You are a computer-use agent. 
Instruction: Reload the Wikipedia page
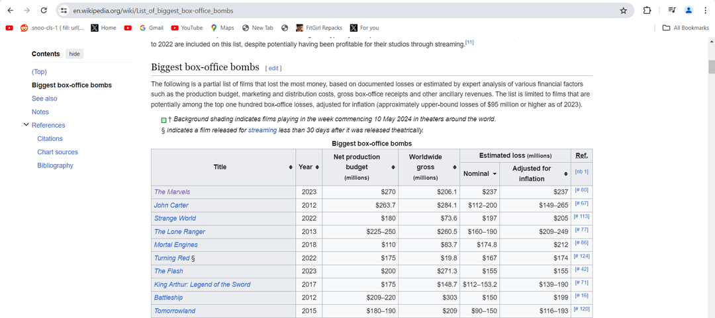click(x=44, y=10)
